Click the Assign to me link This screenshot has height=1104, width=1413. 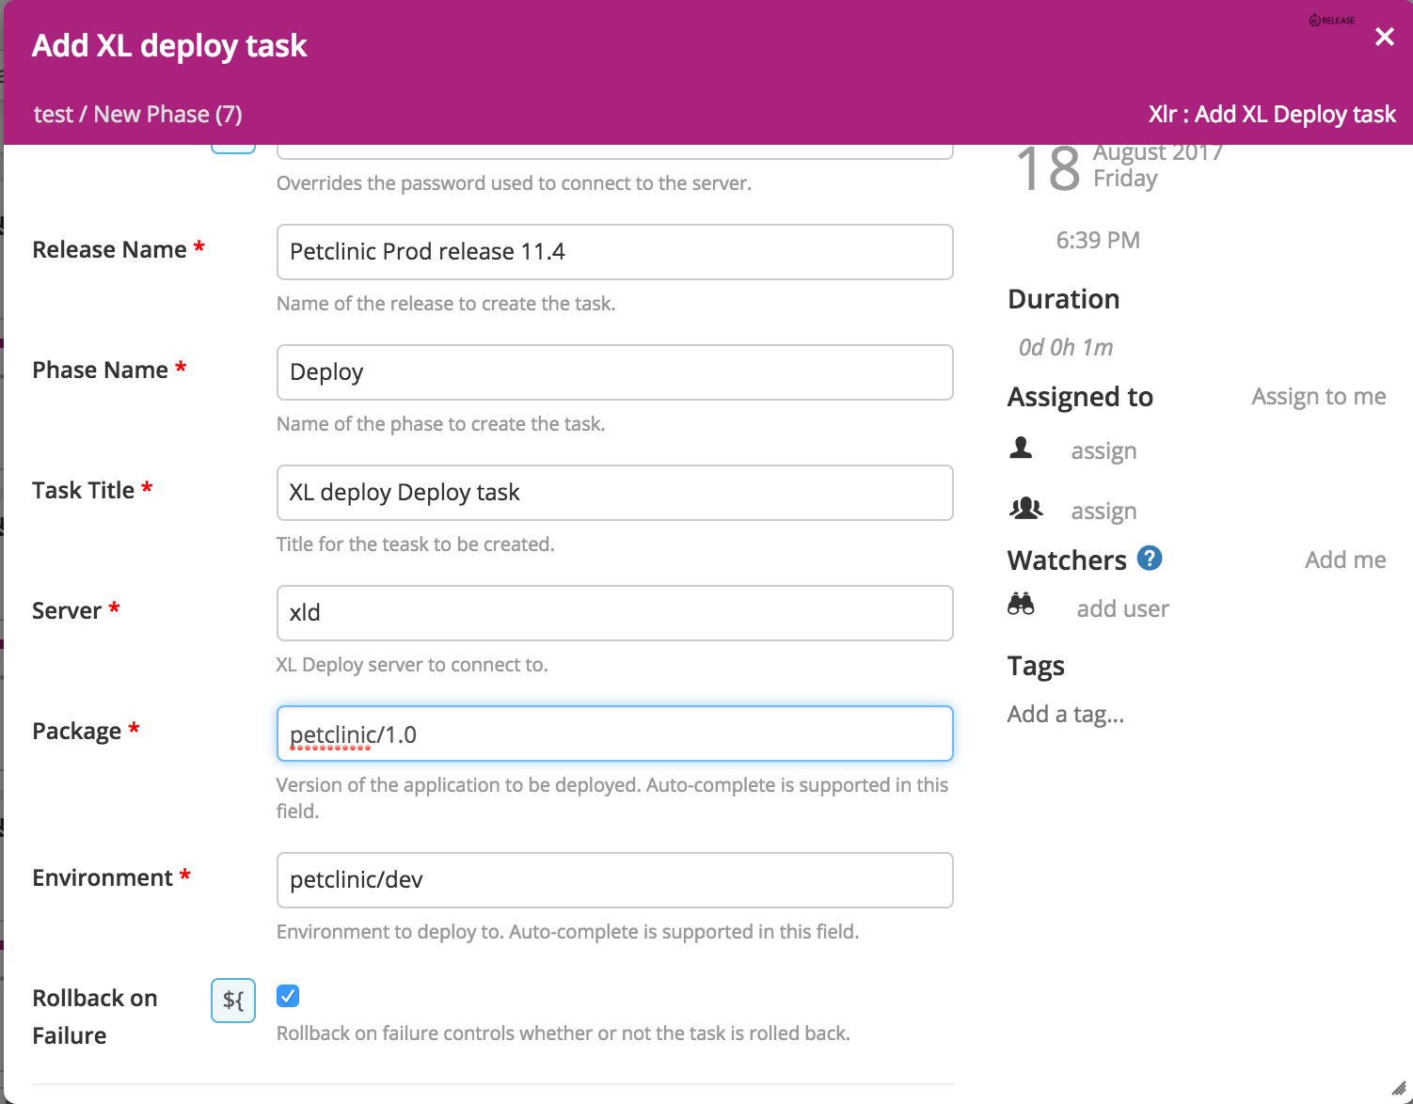[1318, 397]
